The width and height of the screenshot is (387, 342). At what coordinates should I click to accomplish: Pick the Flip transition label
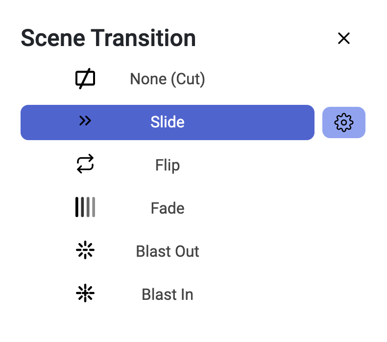[168, 166]
